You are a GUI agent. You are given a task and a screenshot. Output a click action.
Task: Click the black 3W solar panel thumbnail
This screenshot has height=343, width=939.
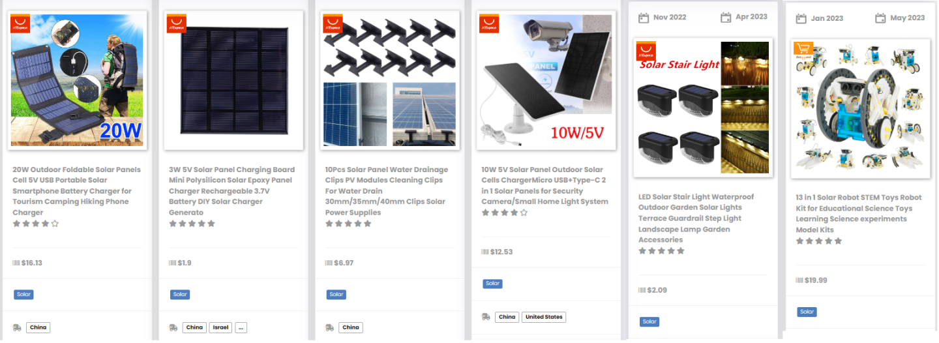[x=233, y=80]
